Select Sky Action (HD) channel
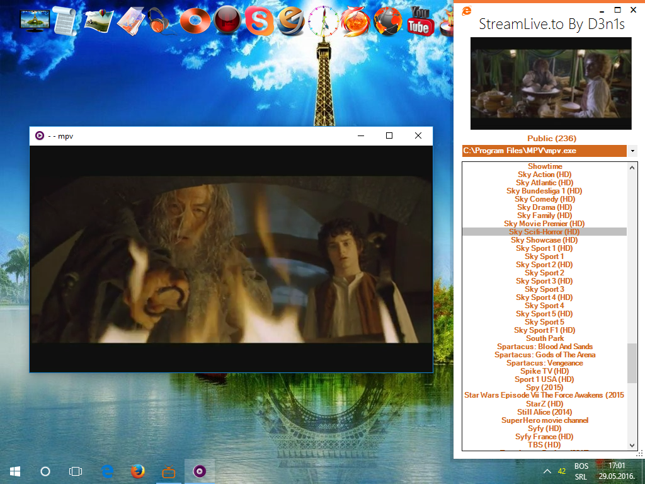This screenshot has width=645, height=484. (x=545, y=175)
